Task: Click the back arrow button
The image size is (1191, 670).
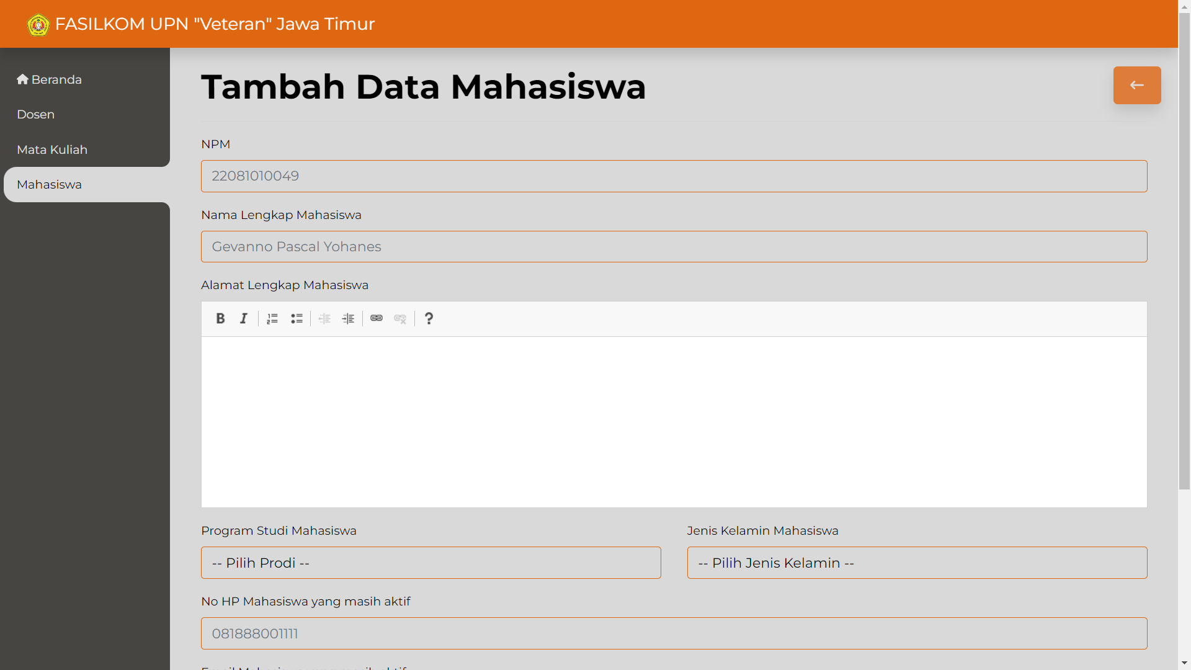Action: 1137,85
